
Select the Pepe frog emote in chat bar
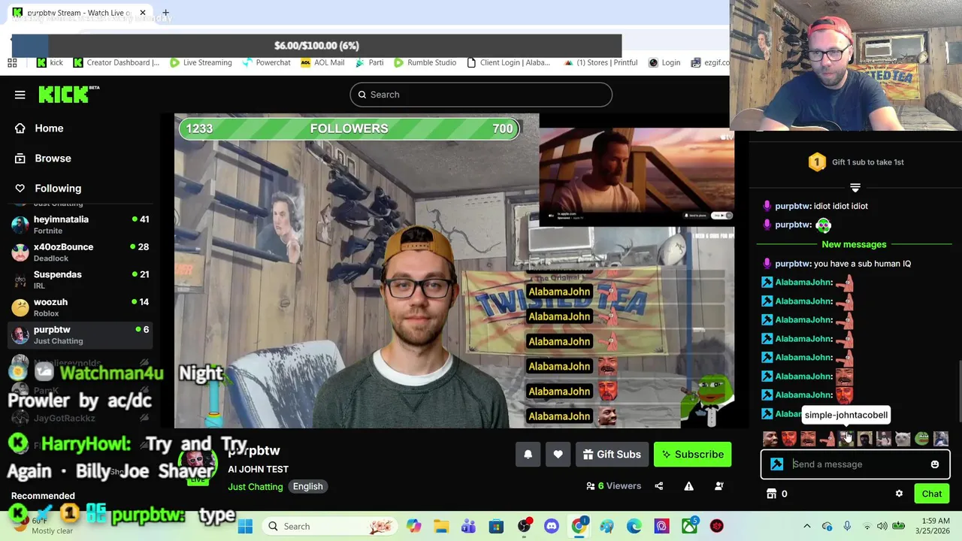click(x=922, y=439)
